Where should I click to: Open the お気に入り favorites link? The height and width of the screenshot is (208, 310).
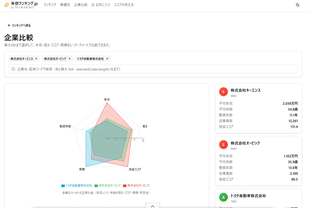pos(101,5)
